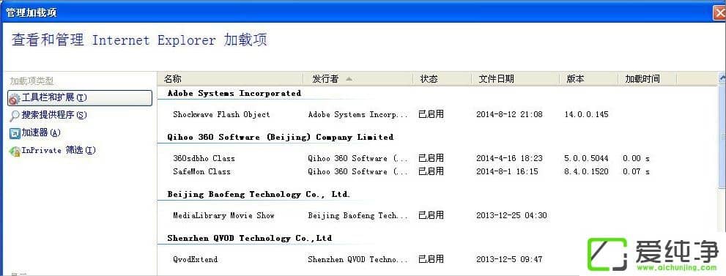Click the search providers magnifier icon (搜索提供程序)
The width and height of the screenshot is (726, 276).
point(15,116)
